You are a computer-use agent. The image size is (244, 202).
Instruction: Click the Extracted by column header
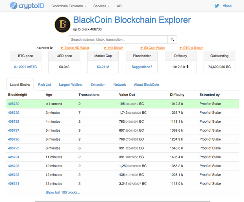click(209, 95)
